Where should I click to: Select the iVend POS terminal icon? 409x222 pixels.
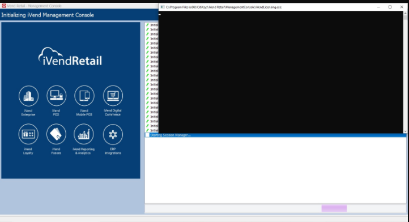pyautogui.click(x=56, y=96)
